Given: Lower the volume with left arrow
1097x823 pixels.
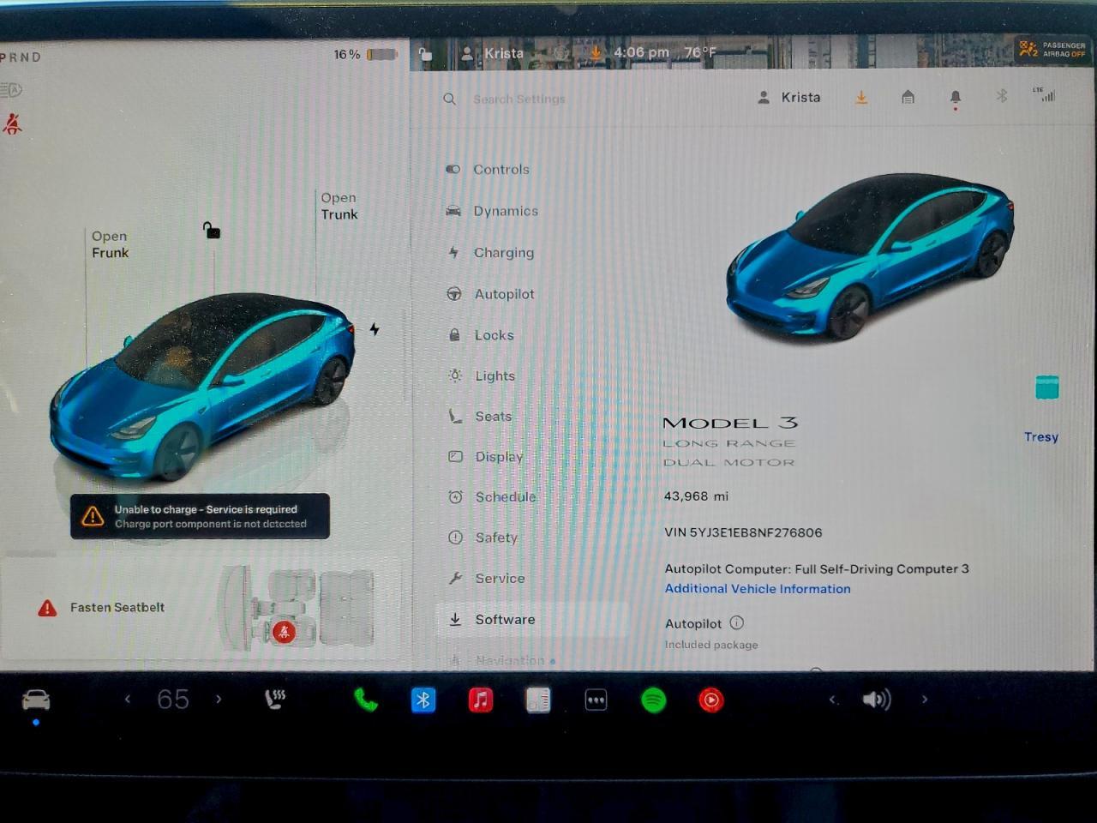Looking at the screenshot, I should (831, 700).
